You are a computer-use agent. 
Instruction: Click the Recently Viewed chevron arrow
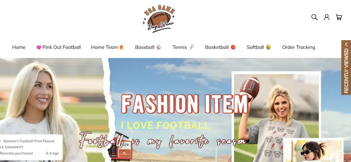pos(346,44)
